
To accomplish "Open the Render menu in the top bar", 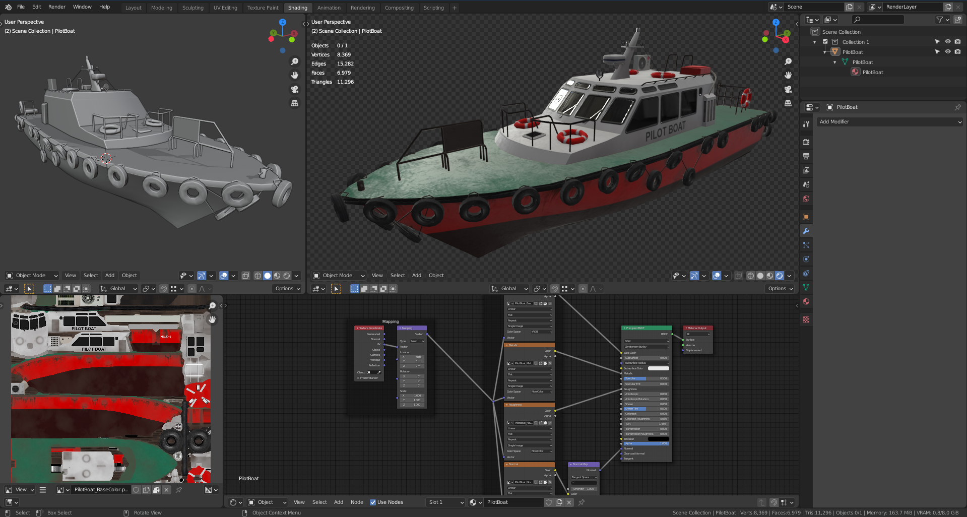I will click(x=56, y=7).
